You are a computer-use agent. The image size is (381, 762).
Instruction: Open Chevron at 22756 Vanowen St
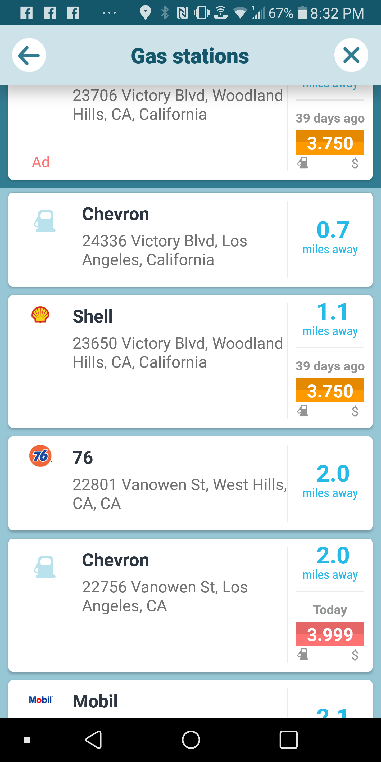pos(190,605)
